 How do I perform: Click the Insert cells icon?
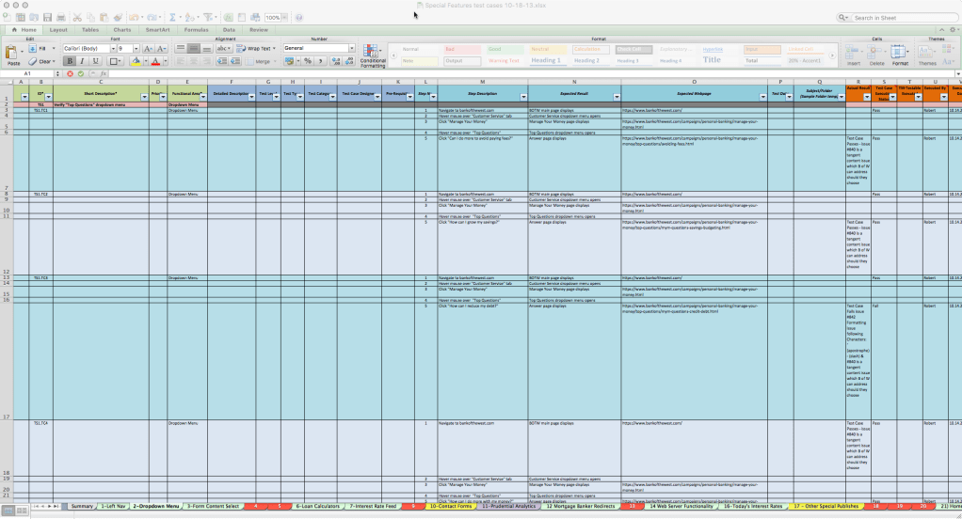pos(854,53)
